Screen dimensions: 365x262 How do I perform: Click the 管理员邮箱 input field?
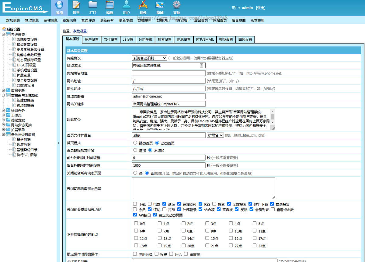tap(169, 96)
